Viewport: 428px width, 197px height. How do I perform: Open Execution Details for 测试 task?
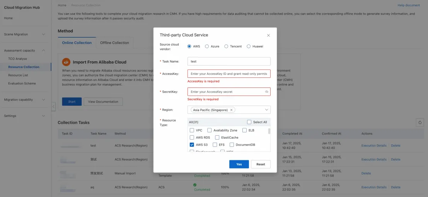pyautogui.click(x=374, y=160)
